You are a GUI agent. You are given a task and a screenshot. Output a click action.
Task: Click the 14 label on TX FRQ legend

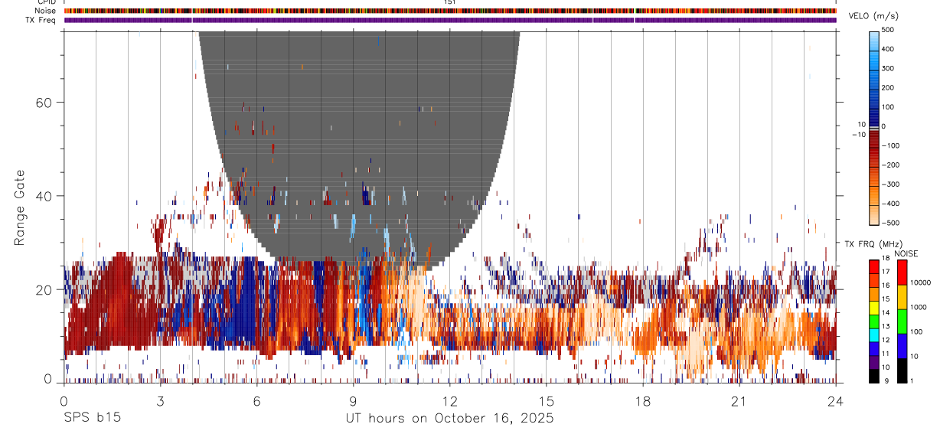pyautogui.click(x=885, y=313)
